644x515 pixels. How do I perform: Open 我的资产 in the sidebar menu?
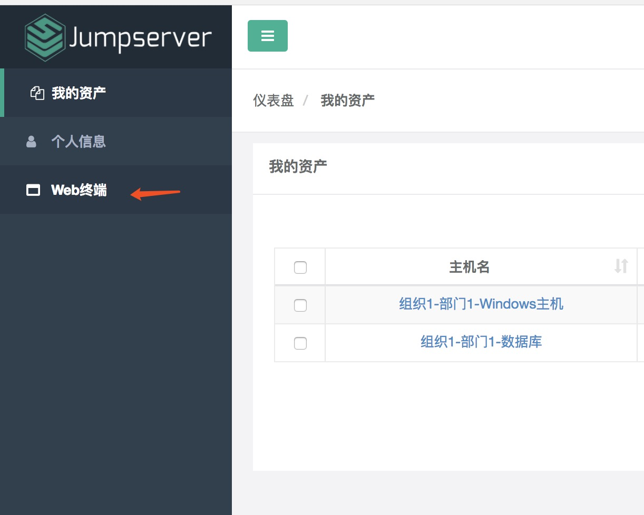pos(116,93)
